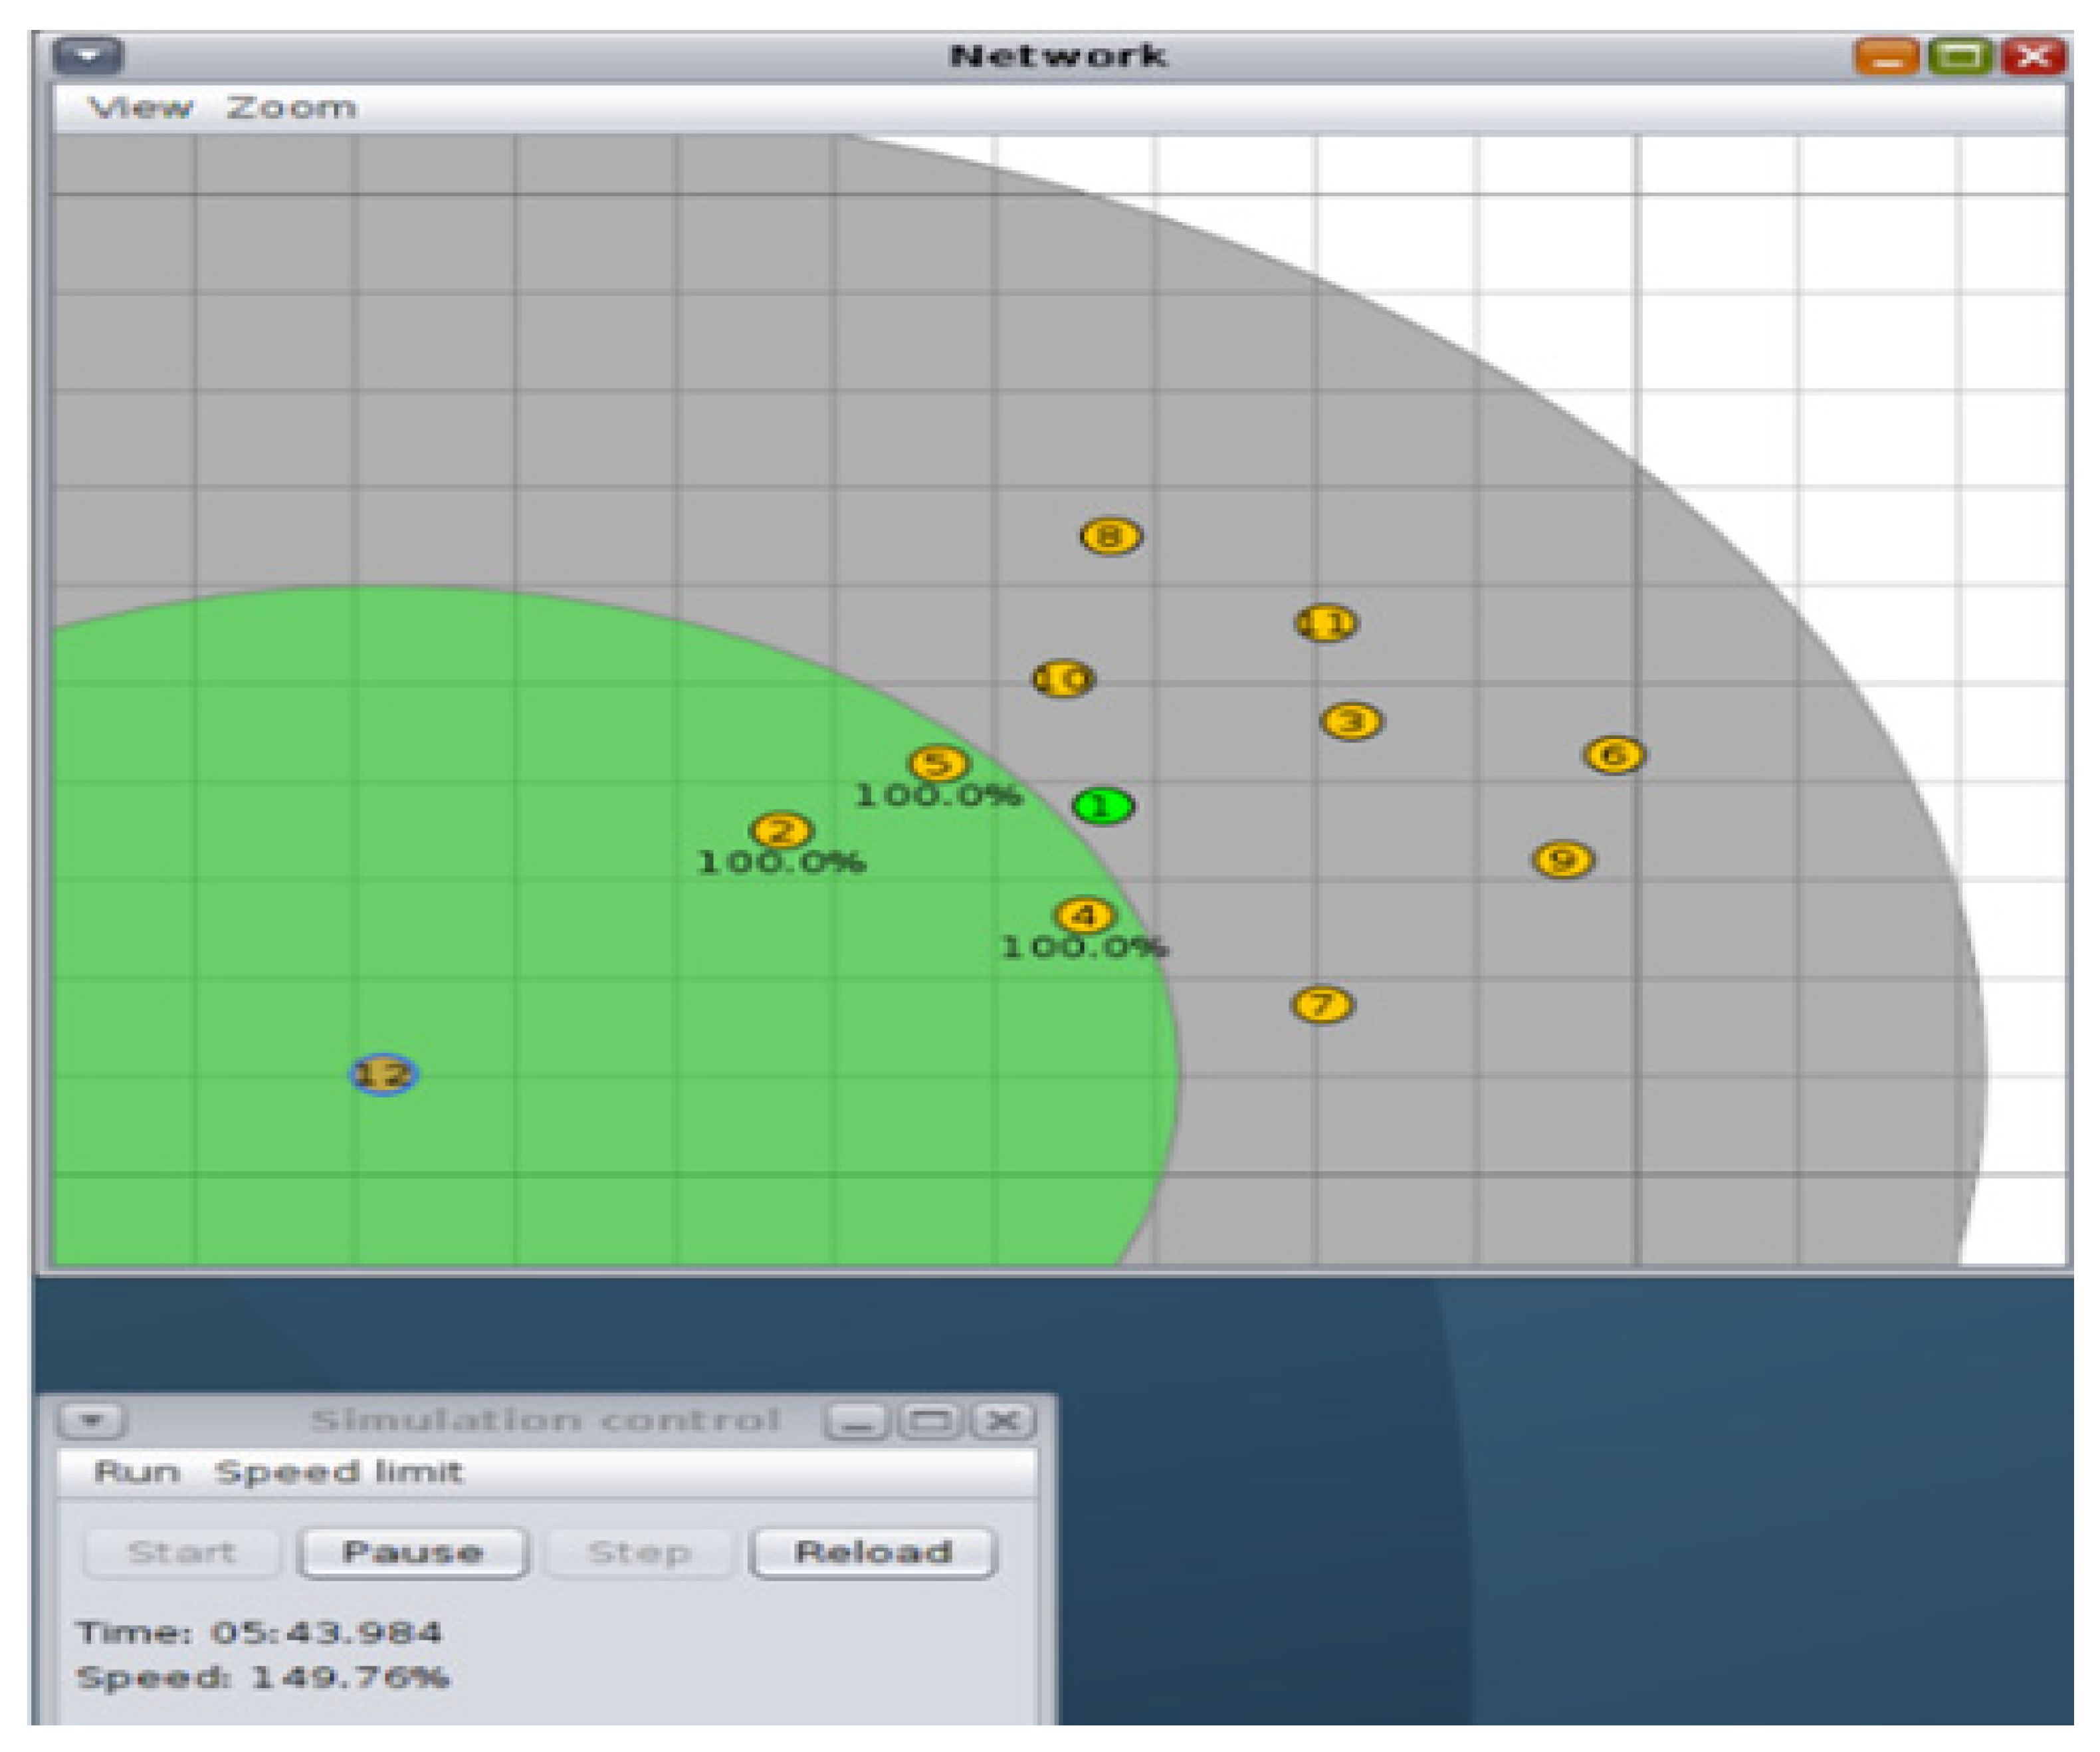Select mote node 7
The image size is (2100, 1752).
pyautogui.click(x=1322, y=1004)
